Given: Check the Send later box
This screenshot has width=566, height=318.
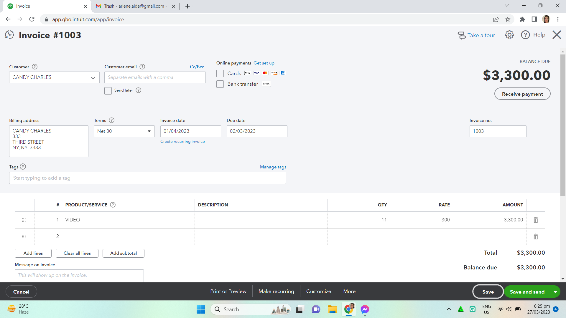Looking at the screenshot, I should [108, 91].
